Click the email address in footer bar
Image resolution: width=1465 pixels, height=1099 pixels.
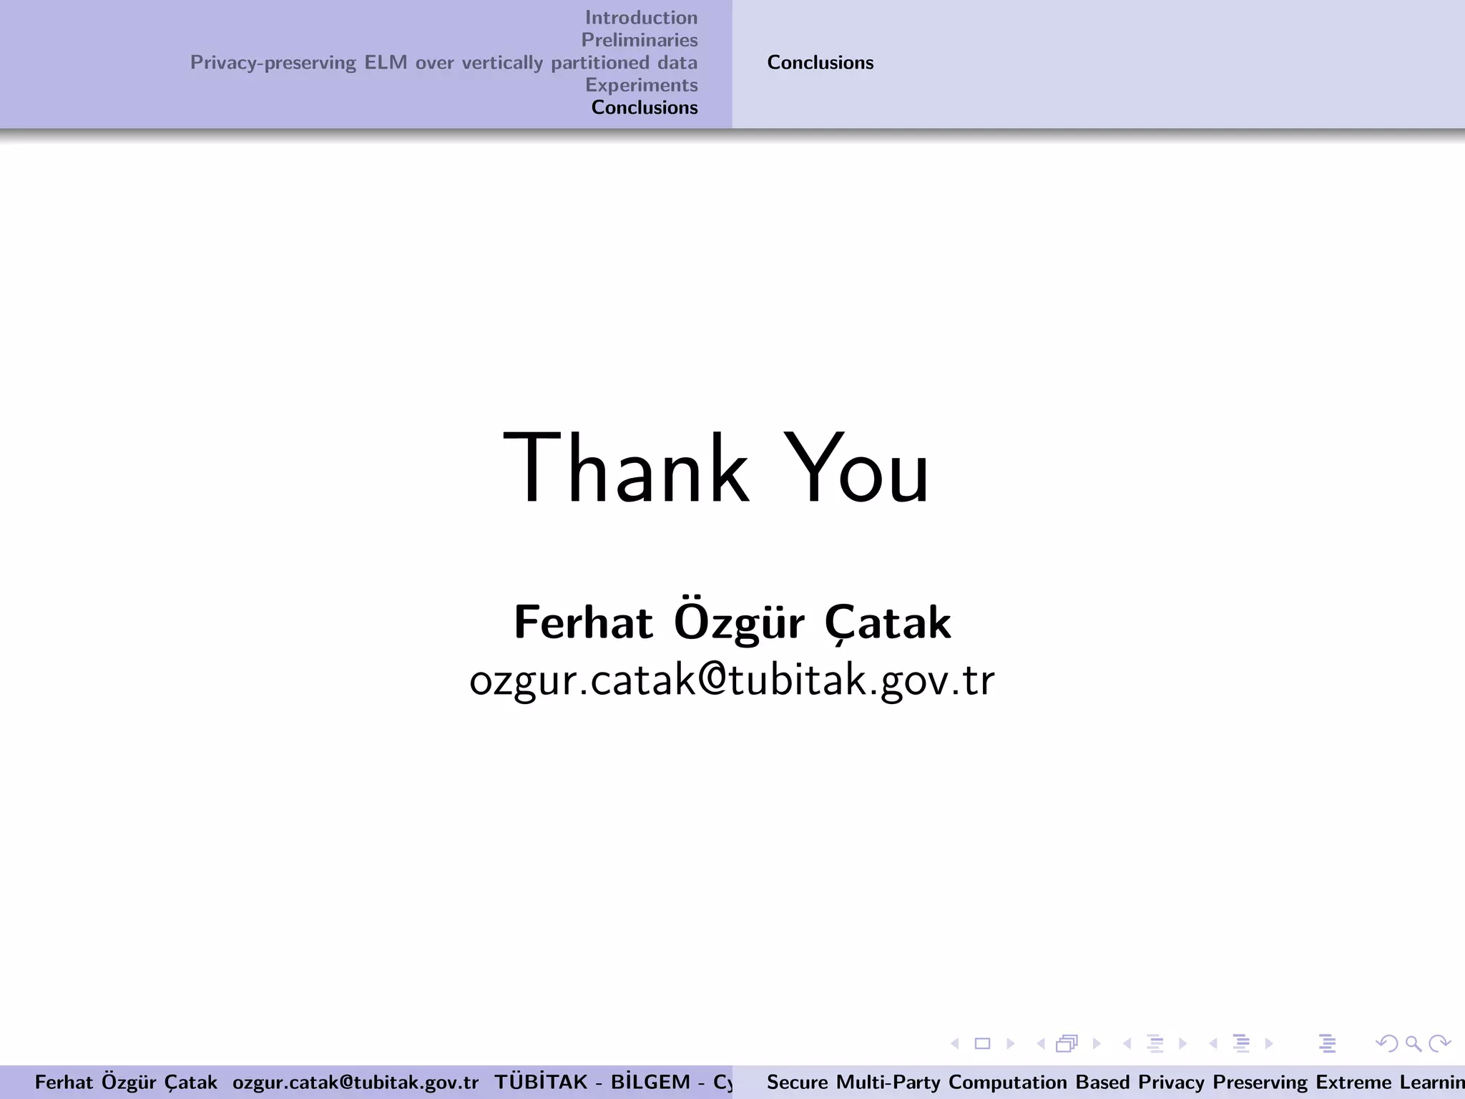click(356, 1083)
